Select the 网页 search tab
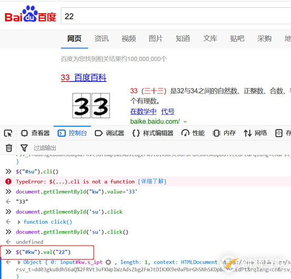The height and width of the screenshot is (279, 291). point(74,38)
